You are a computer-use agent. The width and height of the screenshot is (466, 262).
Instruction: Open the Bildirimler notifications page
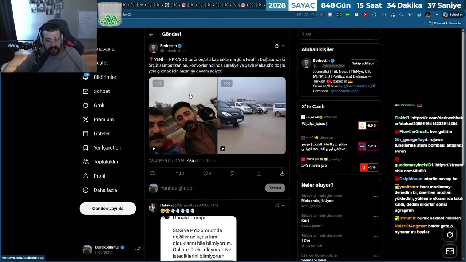100,77
